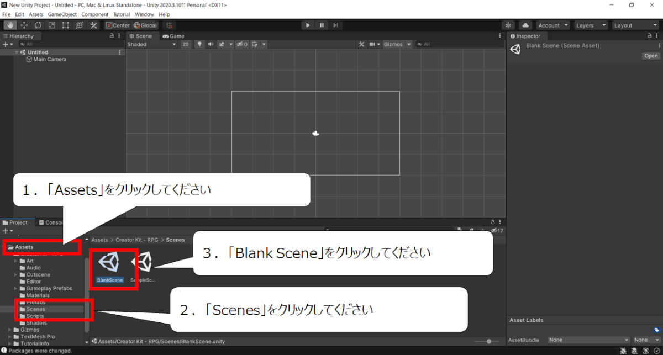Open the File menu
Viewport: 663px width, 355px height.
click(x=7, y=14)
